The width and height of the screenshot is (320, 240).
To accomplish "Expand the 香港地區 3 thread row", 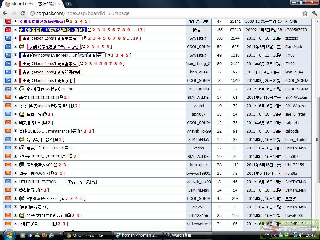I will 15,190.
